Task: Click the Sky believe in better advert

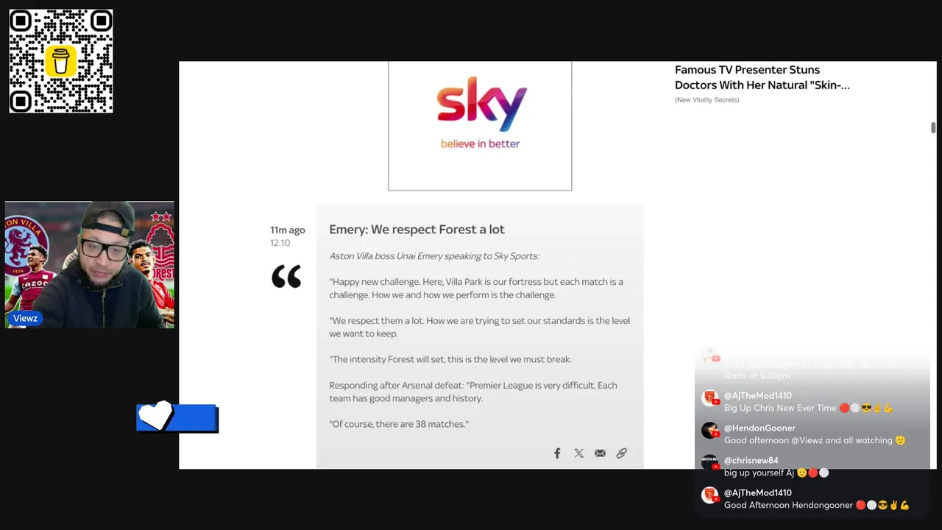Action: pos(480,125)
